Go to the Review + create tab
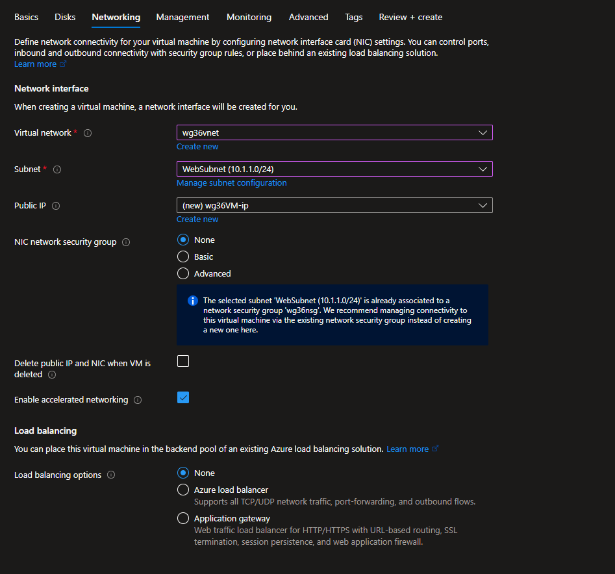 (410, 17)
